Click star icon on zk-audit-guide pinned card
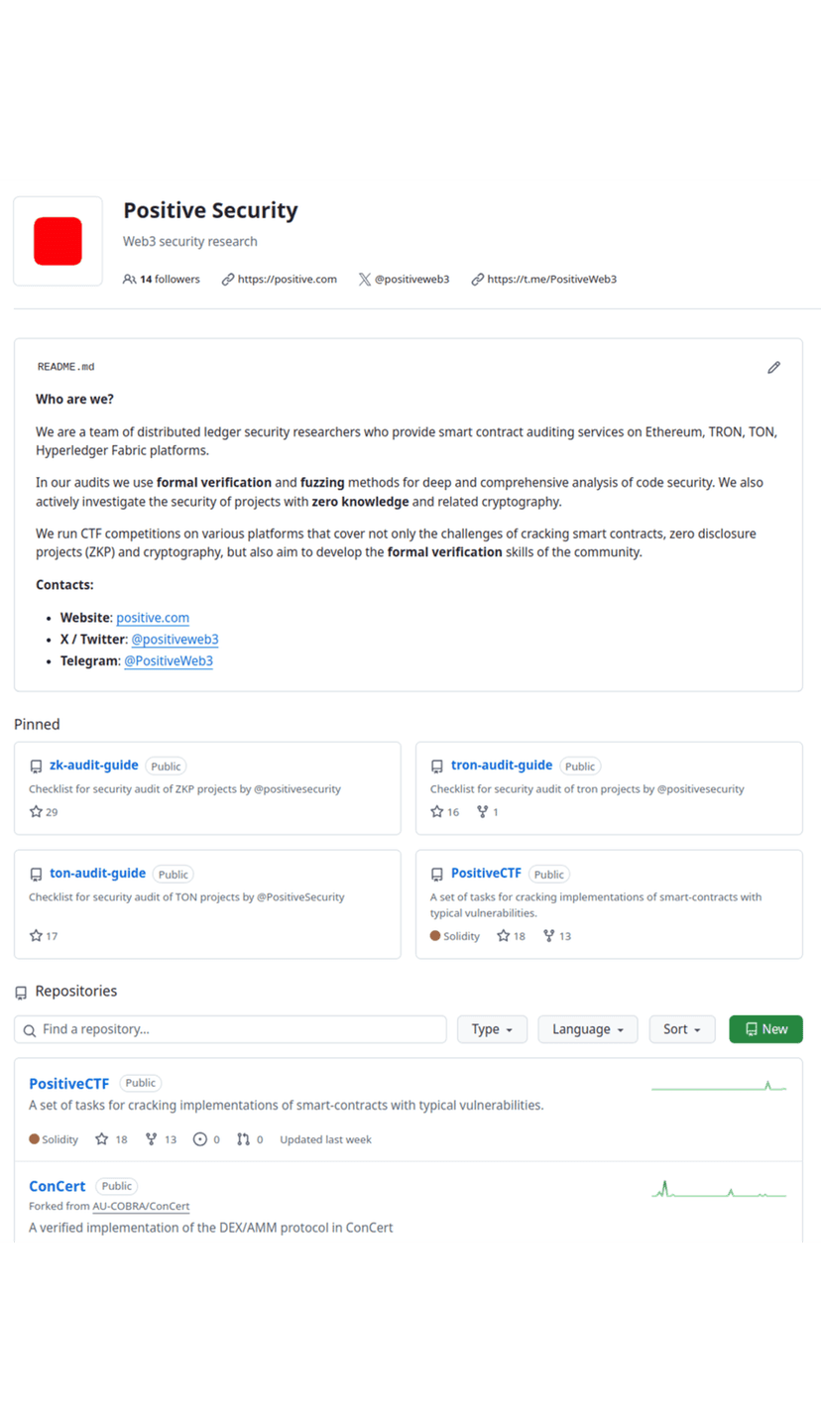Screen dimensions: 821x1420 pos(37,812)
